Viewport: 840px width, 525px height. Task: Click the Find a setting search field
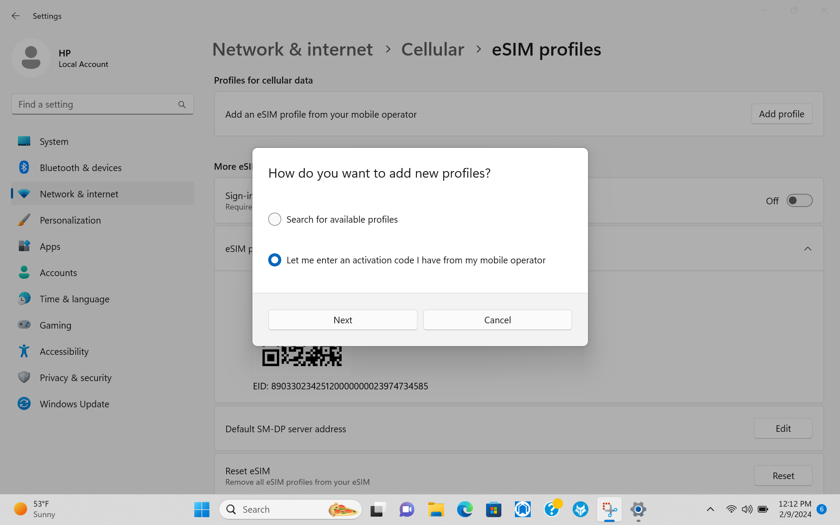tap(102, 104)
